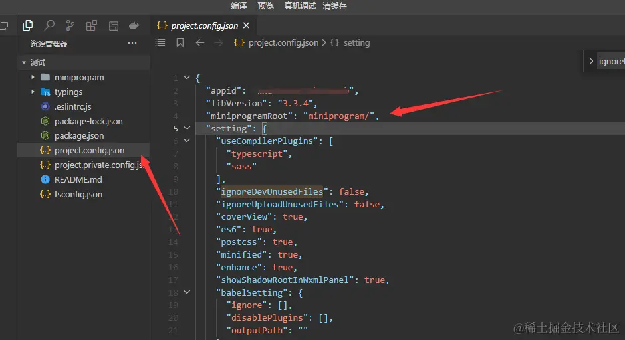625x340 pixels.
Task: Click the miniprogram folder icon
Action: point(45,77)
